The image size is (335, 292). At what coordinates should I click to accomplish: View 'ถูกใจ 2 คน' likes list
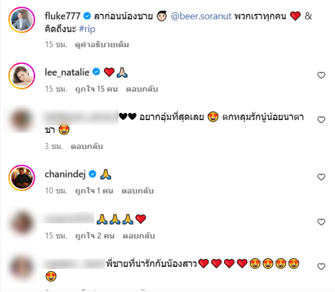95,236
